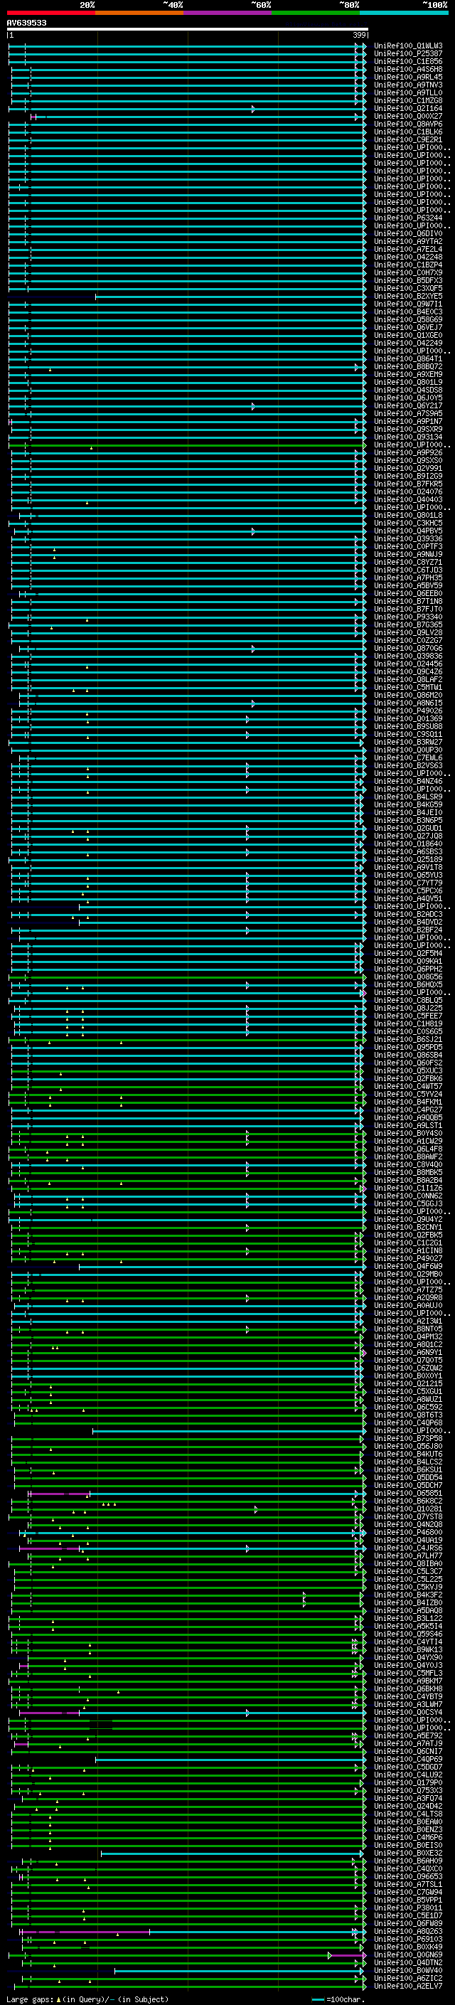Image resolution: width=455 pixels, height=2005 pixels.
Task: Select label UniRef100_B8MBK5
Action: (x=408, y=1171)
